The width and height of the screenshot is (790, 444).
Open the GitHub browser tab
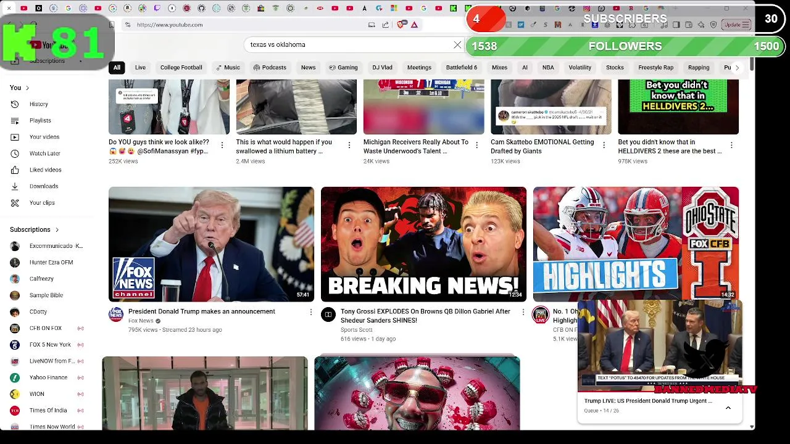pos(201,8)
